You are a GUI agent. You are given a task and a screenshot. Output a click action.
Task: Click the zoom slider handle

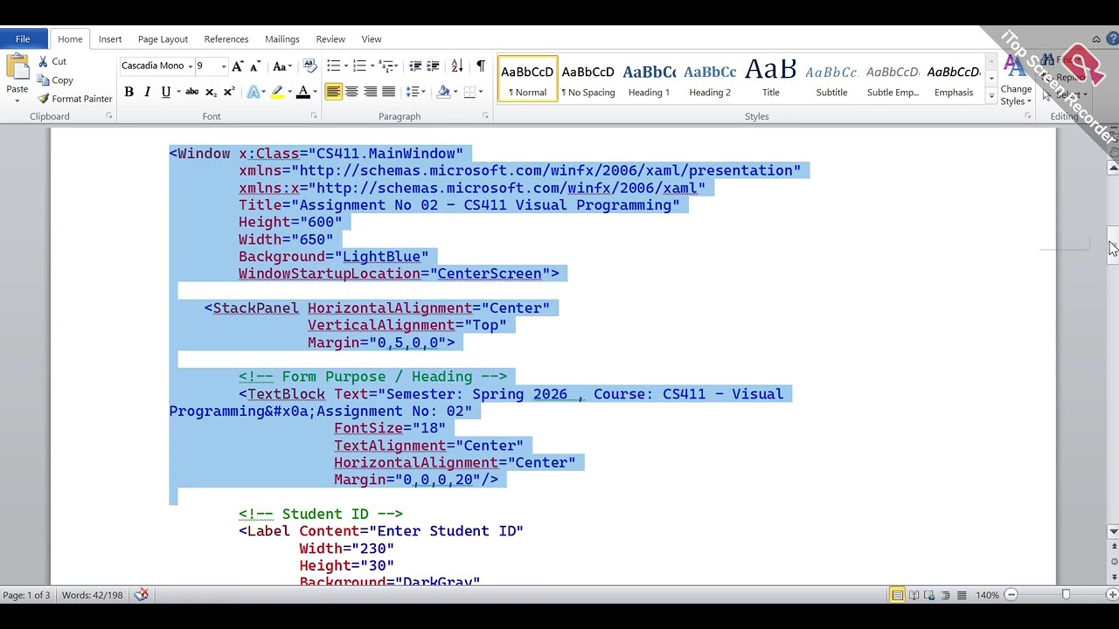1066,595
